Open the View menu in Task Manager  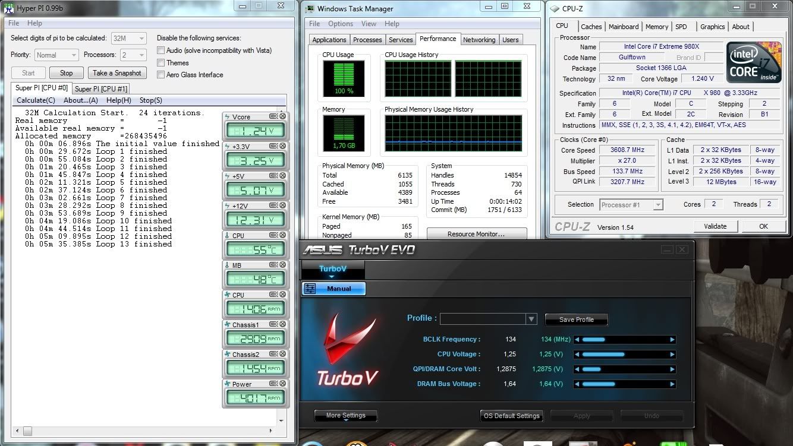click(369, 24)
